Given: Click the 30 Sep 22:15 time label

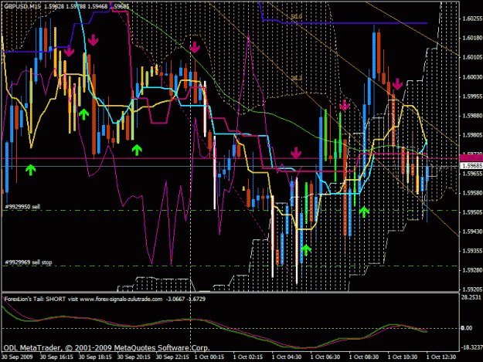Looking at the screenshot, I should tap(172, 357).
